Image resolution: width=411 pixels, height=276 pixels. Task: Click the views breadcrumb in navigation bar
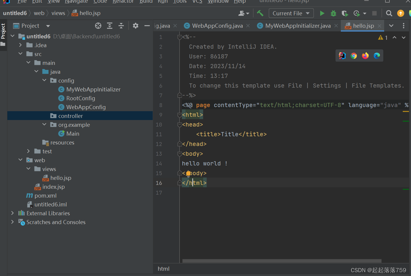tap(58, 13)
